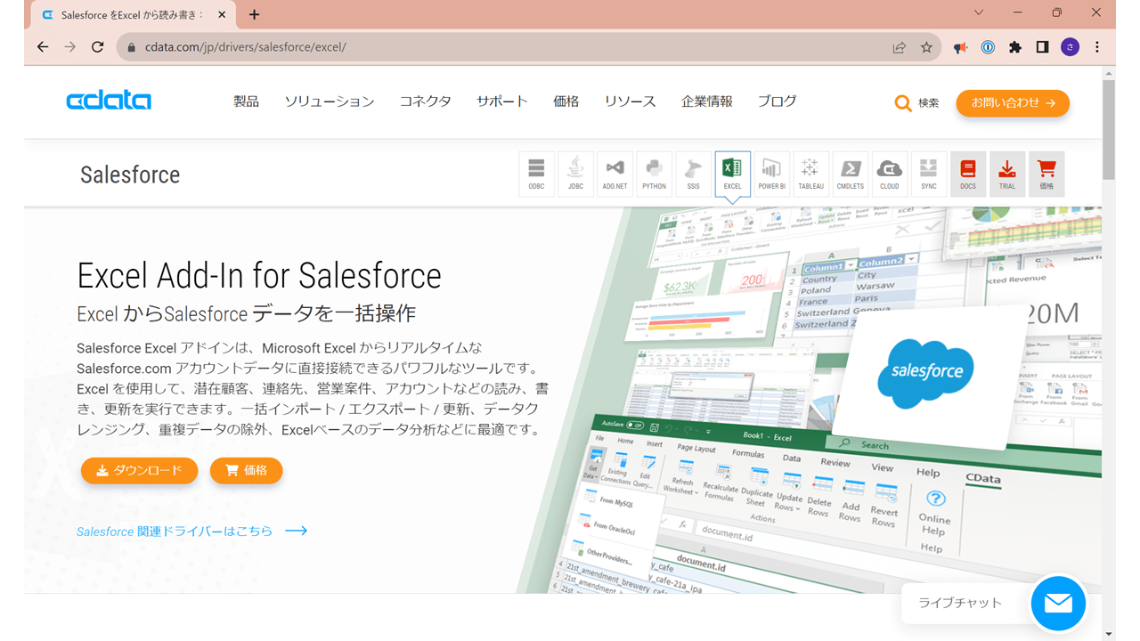Select the CMDLETS icon
The height and width of the screenshot is (641, 1140).
(x=850, y=174)
